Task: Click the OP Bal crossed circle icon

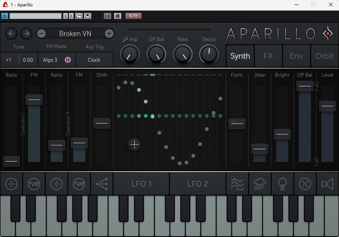Action: 305,184
